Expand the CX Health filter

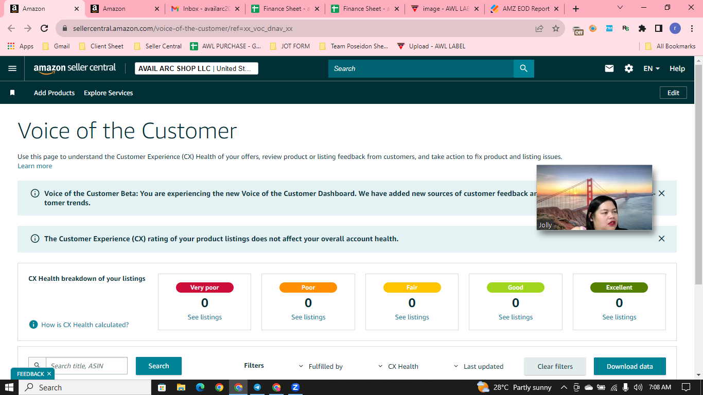pos(398,367)
